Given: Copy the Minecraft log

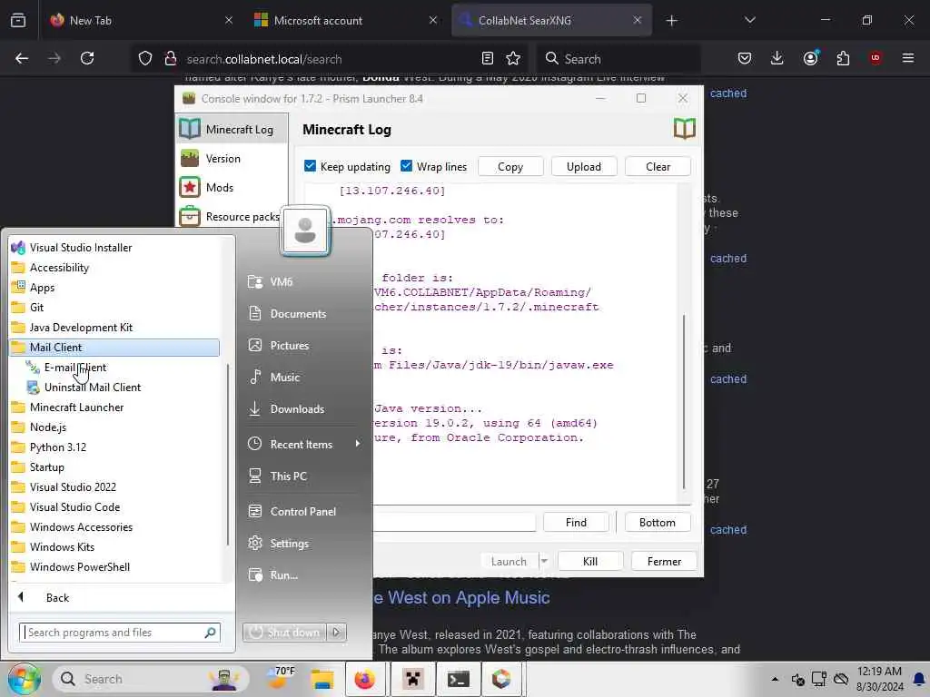Looking at the screenshot, I should click(510, 167).
